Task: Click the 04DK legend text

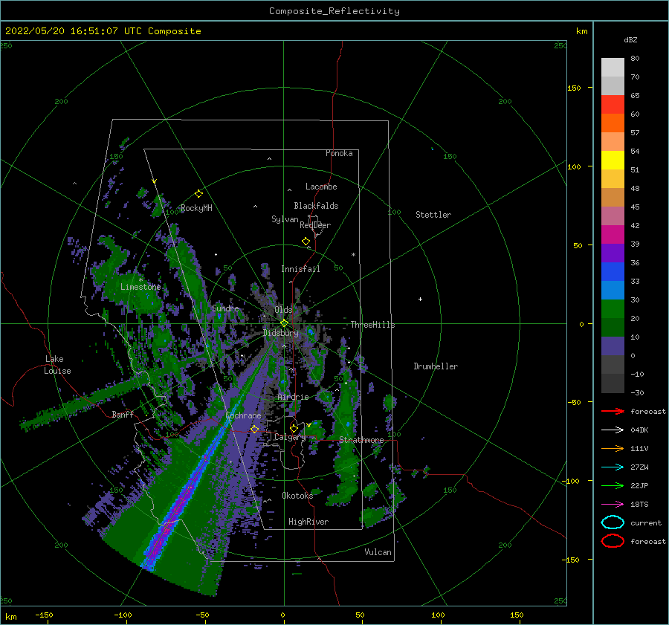Action: pos(639,430)
